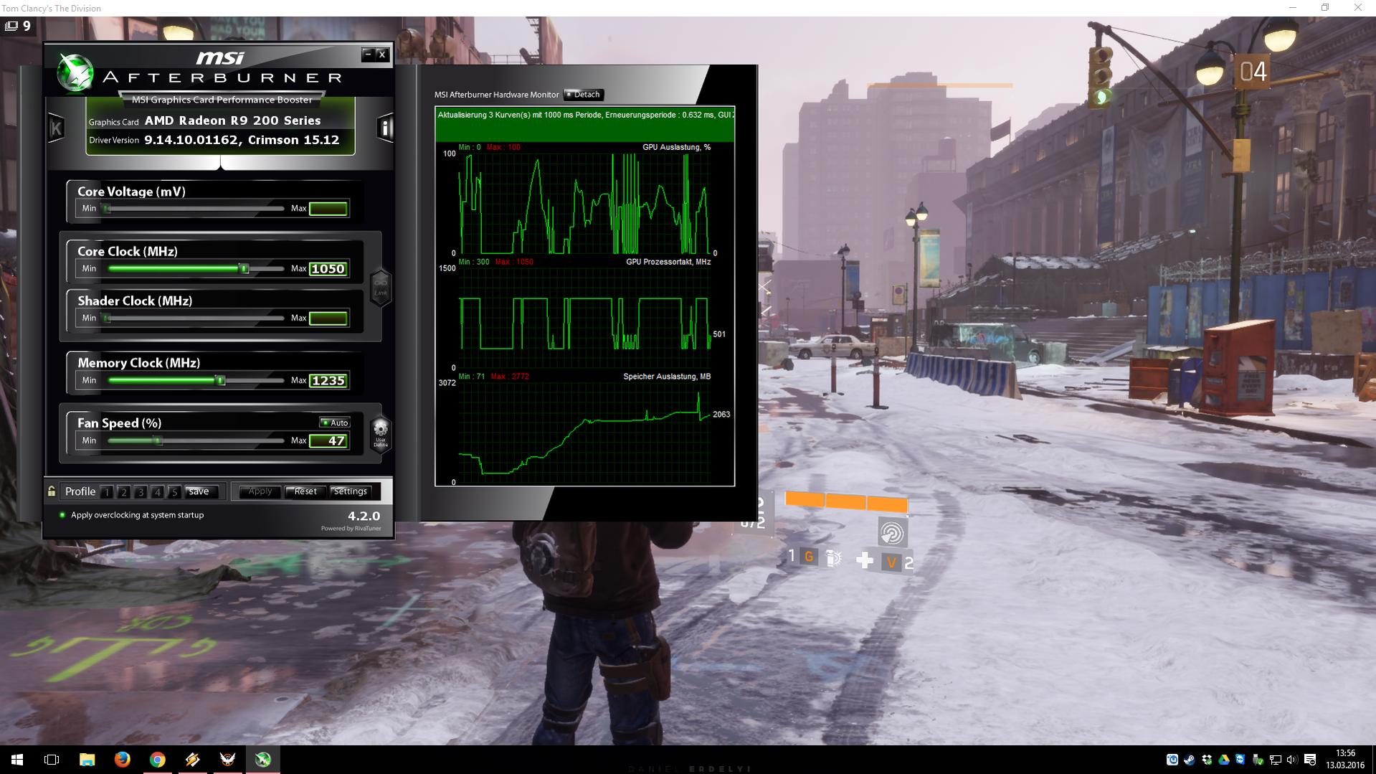1376x774 pixels.
Task: Load profile slot 2
Action: point(123,492)
